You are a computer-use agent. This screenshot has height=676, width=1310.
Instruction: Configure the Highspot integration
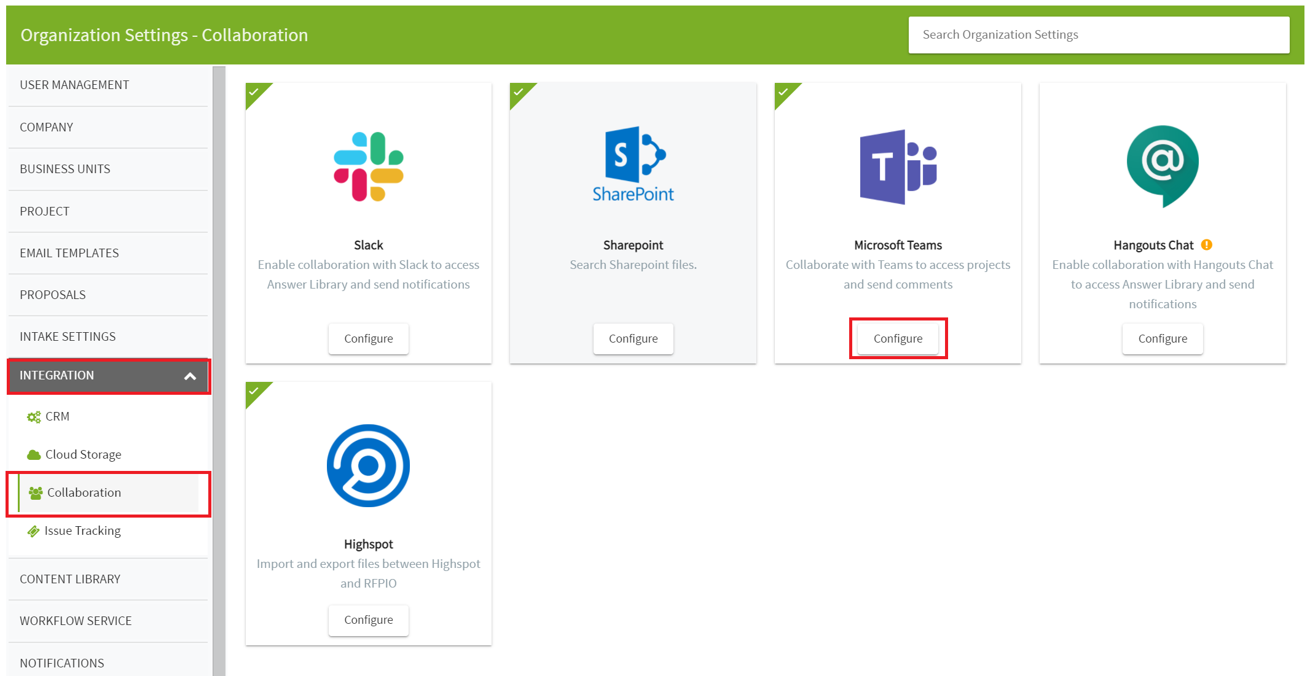[x=369, y=620]
